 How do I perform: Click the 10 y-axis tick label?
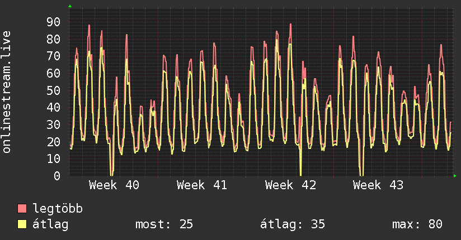point(54,159)
